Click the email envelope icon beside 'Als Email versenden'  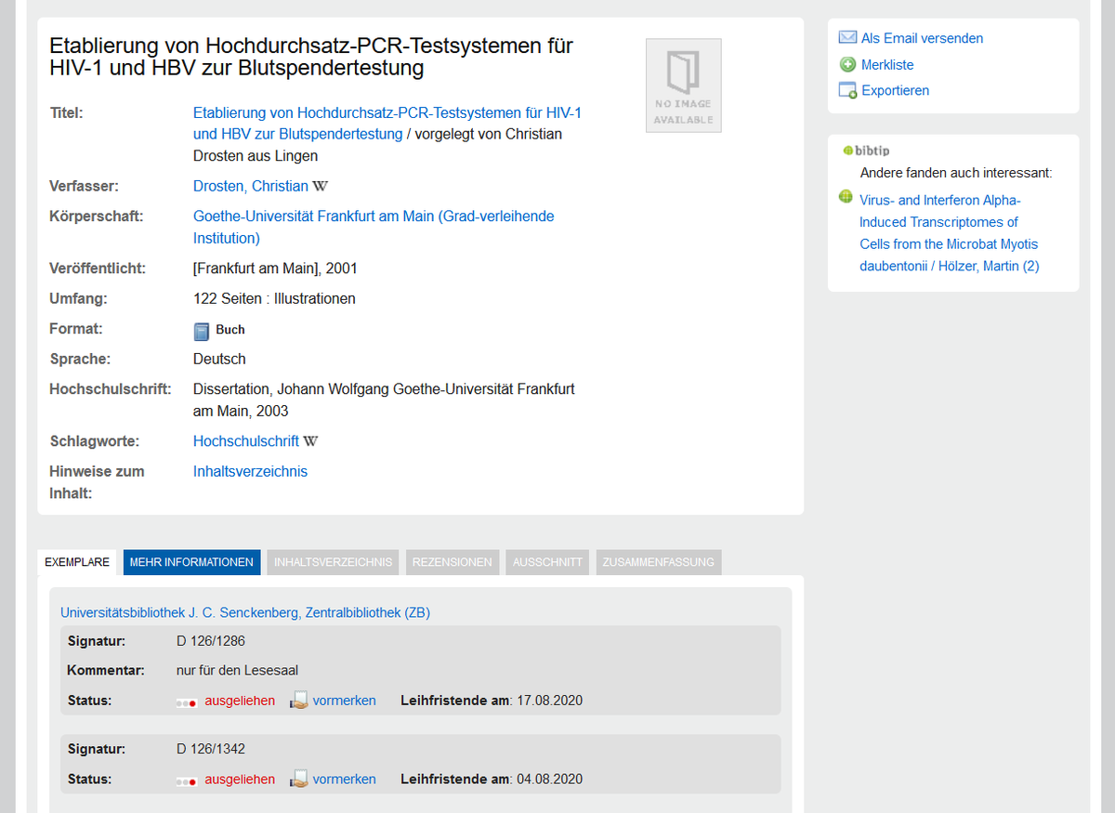coord(846,37)
